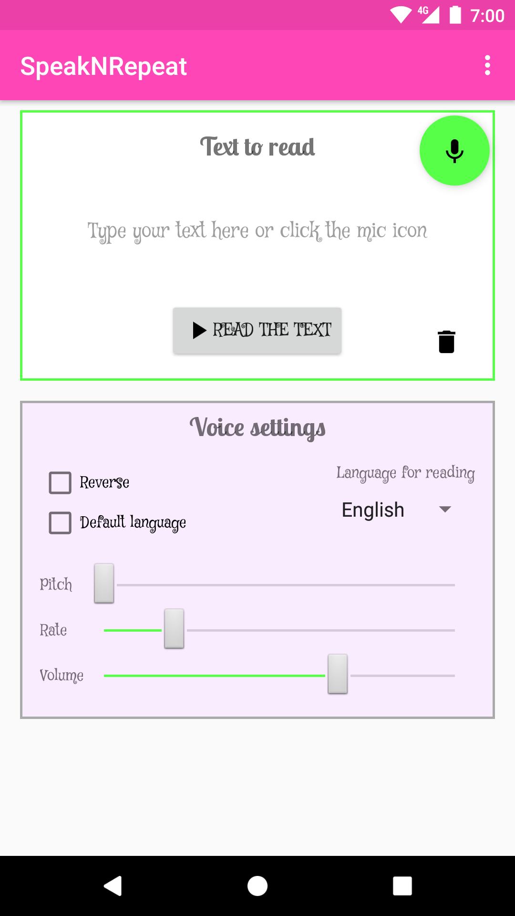Image resolution: width=515 pixels, height=916 pixels.
Task: Open recent apps square button
Action: (402, 886)
